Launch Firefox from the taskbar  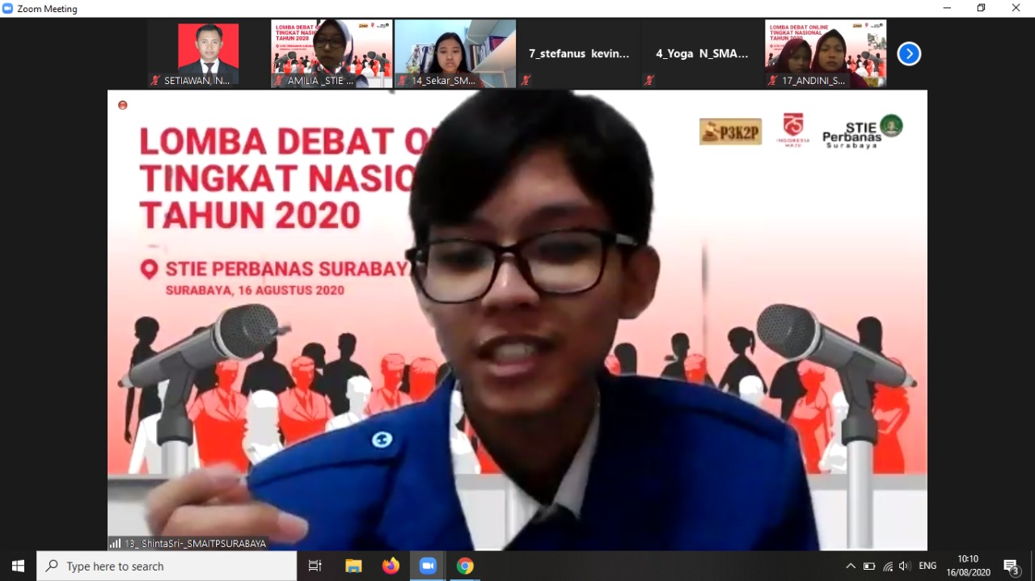(x=391, y=566)
